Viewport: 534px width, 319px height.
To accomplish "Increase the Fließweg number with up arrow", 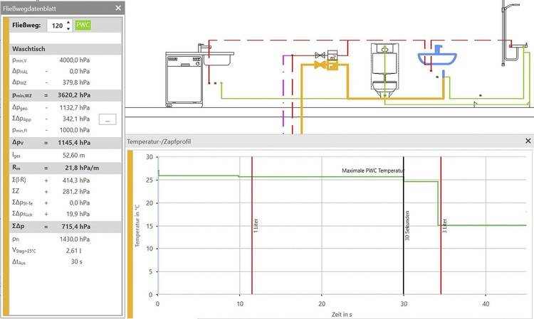I will pyautogui.click(x=68, y=22).
